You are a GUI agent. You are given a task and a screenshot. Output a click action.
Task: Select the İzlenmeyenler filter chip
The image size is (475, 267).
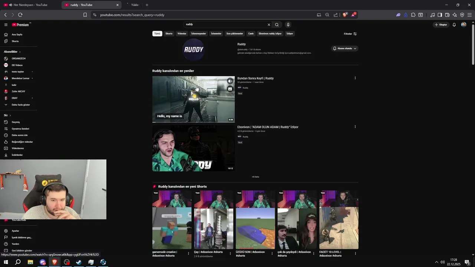[x=199, y=33]
